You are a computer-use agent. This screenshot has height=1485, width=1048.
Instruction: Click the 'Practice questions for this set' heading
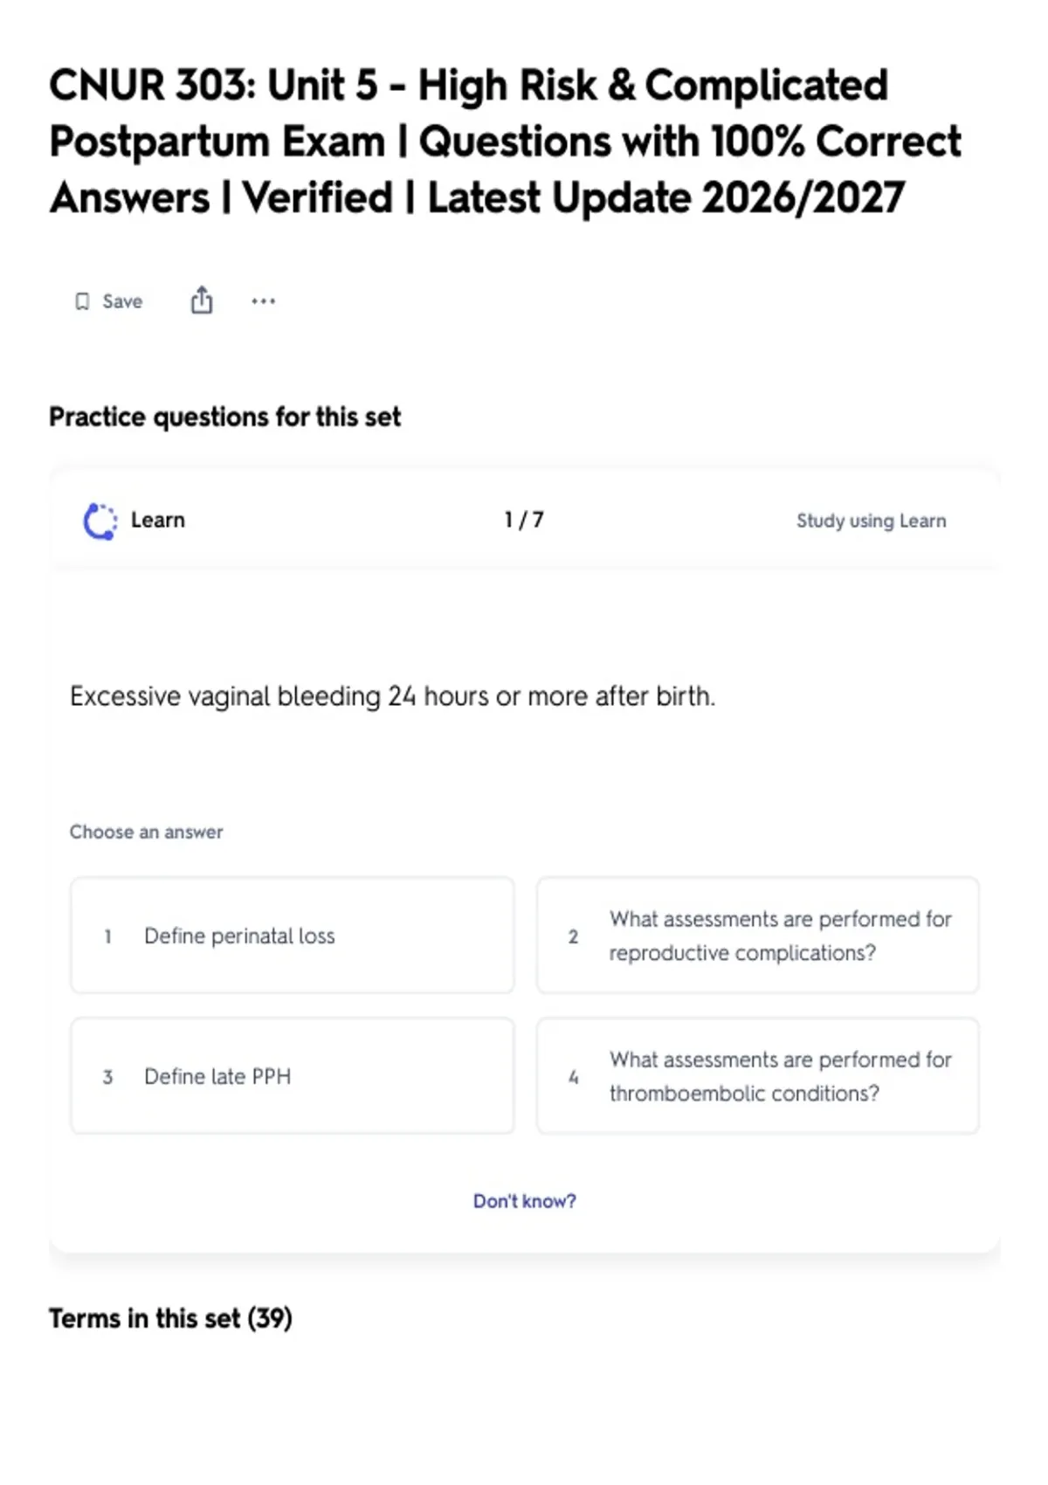[224, 418]
